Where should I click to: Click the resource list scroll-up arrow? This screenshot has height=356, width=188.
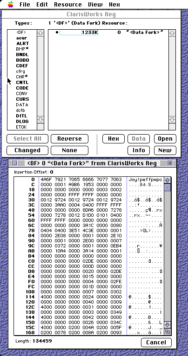click(x=172, y=33)
